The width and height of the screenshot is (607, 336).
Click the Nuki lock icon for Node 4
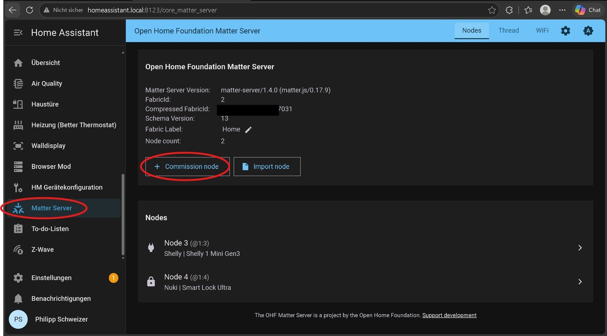pos(151,282)
